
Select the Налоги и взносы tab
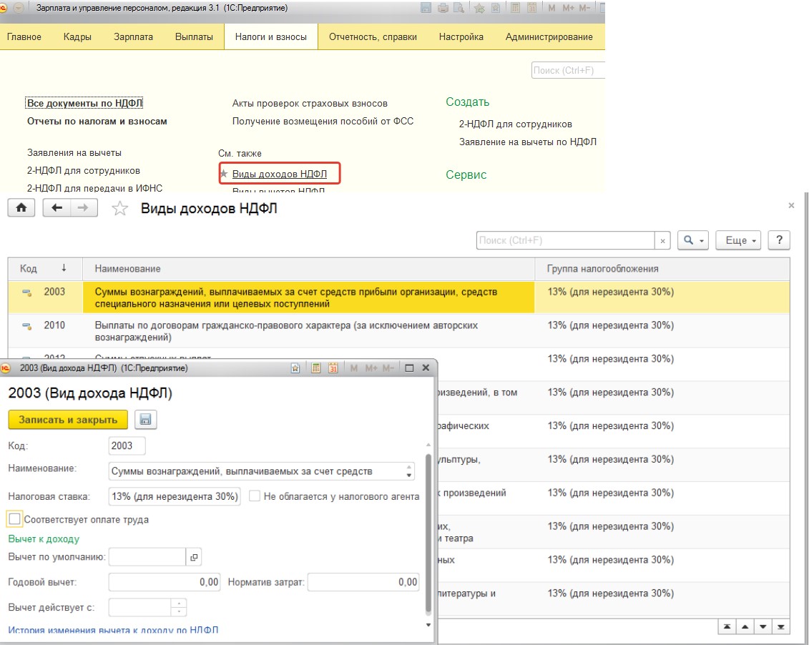click(271, 36)
